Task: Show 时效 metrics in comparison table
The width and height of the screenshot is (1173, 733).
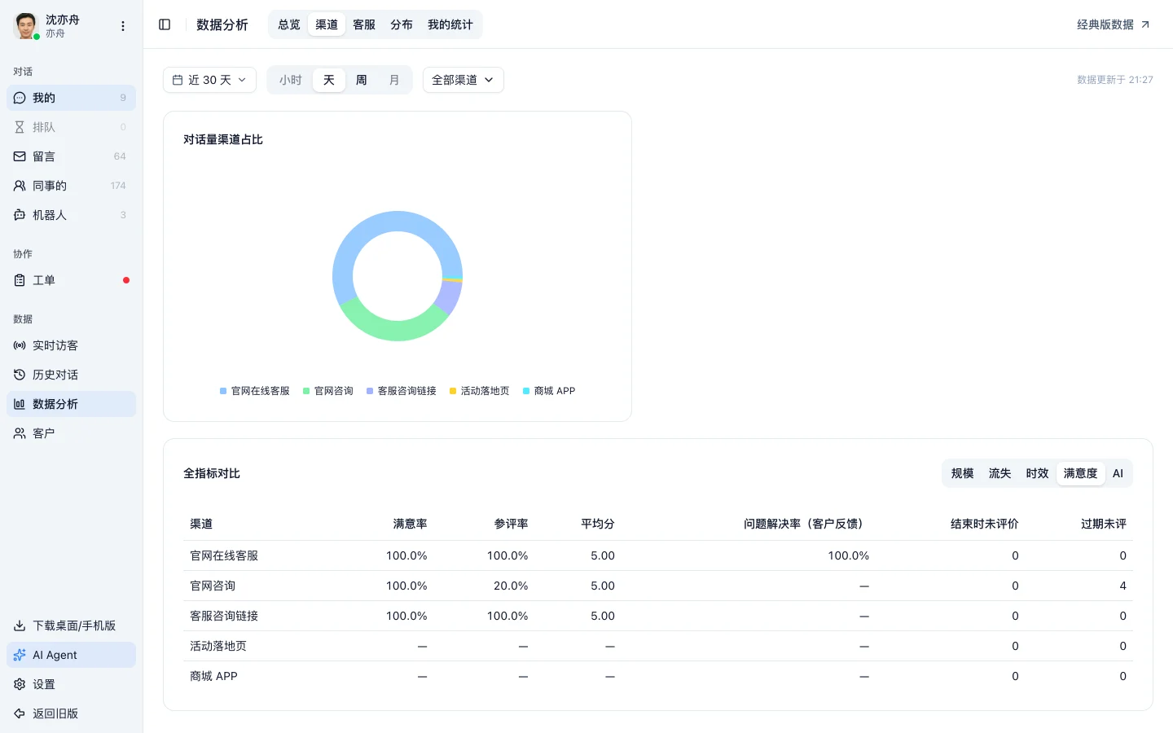Action: 1038,473
